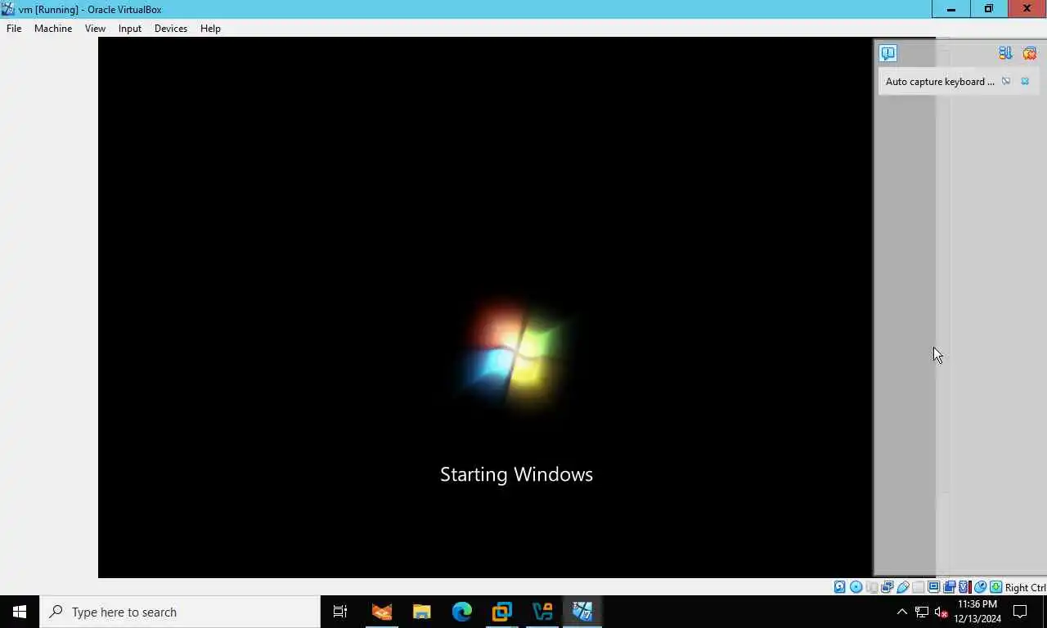1047x628 pixels.
Task: Click the keyboard capture green arrow indicator
Action: point(995,587)
